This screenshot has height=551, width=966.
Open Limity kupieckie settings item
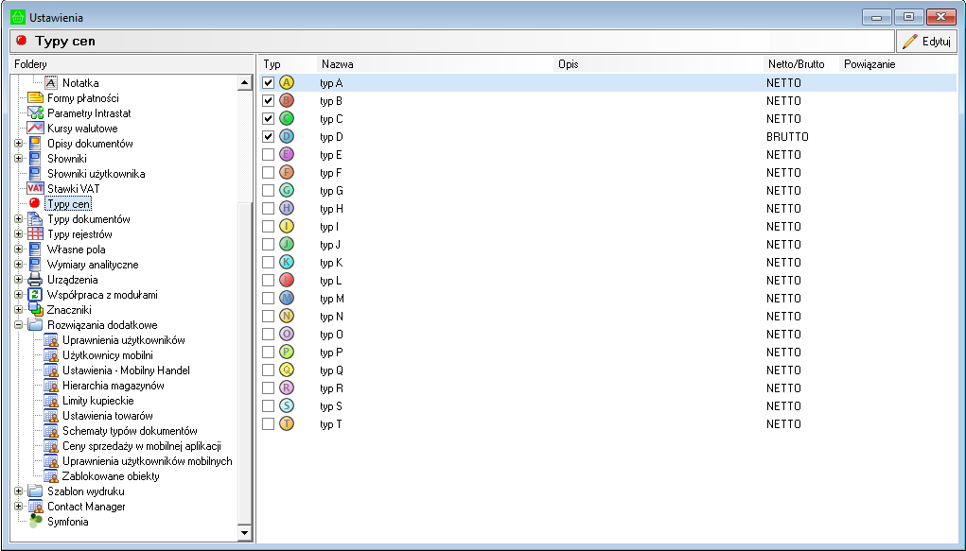coord(97,401)
